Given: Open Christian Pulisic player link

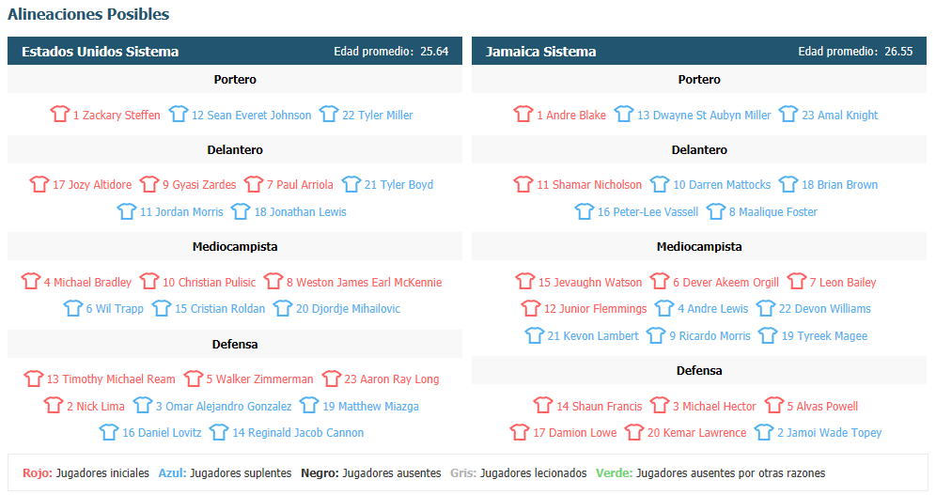Looking at the screenshot, I should coord(209,282).
